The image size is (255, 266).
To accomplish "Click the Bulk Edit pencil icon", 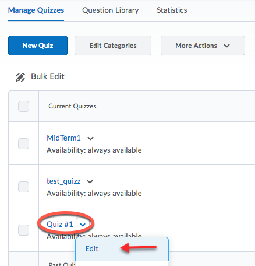I will [x=20, y=77].
